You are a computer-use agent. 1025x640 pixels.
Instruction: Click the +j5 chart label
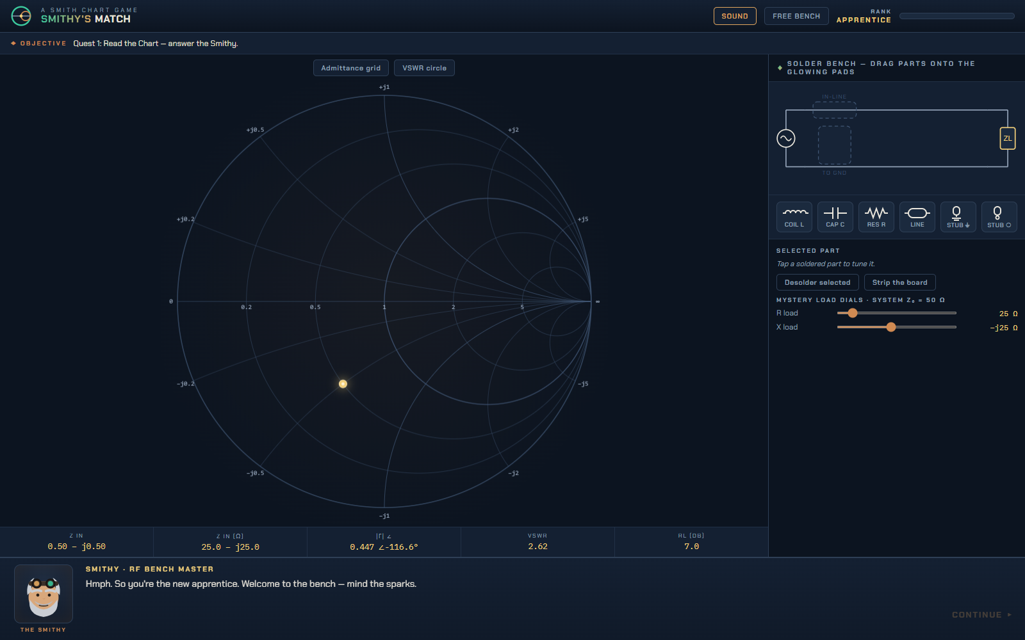pos(583,219)
